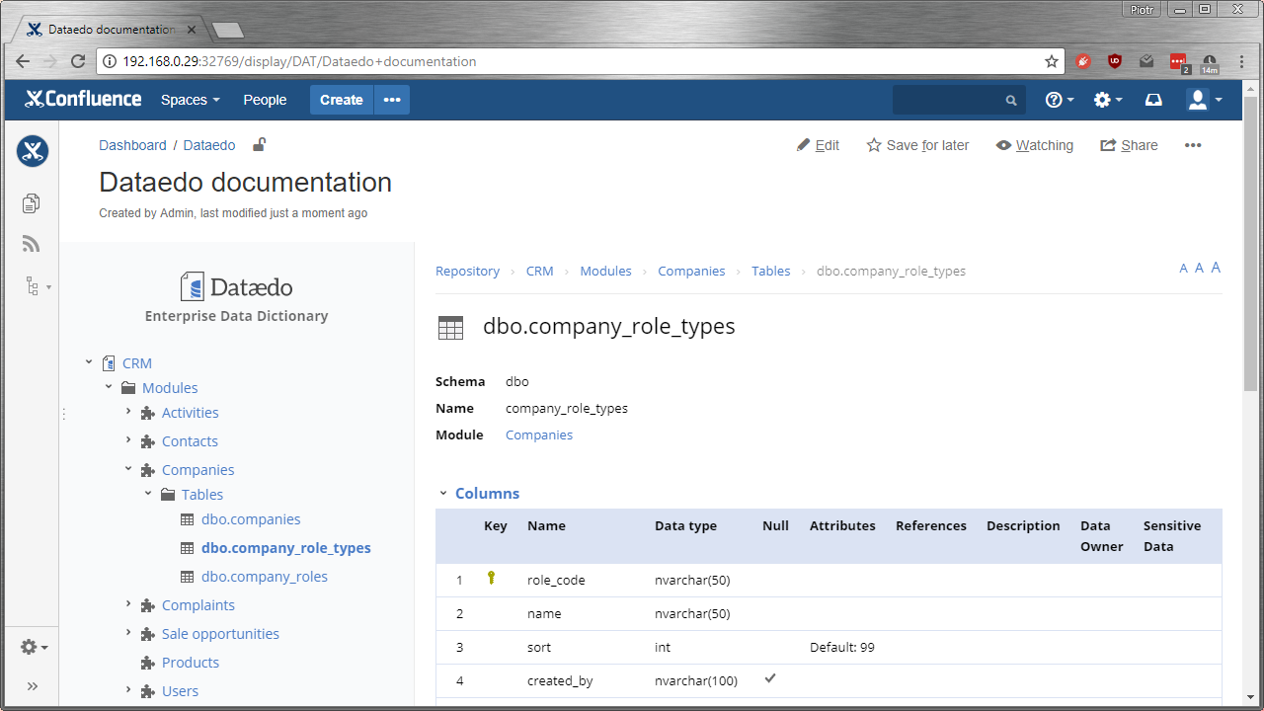Expand the Activities module tree node
1264x711 pixels.
[128, 412]
